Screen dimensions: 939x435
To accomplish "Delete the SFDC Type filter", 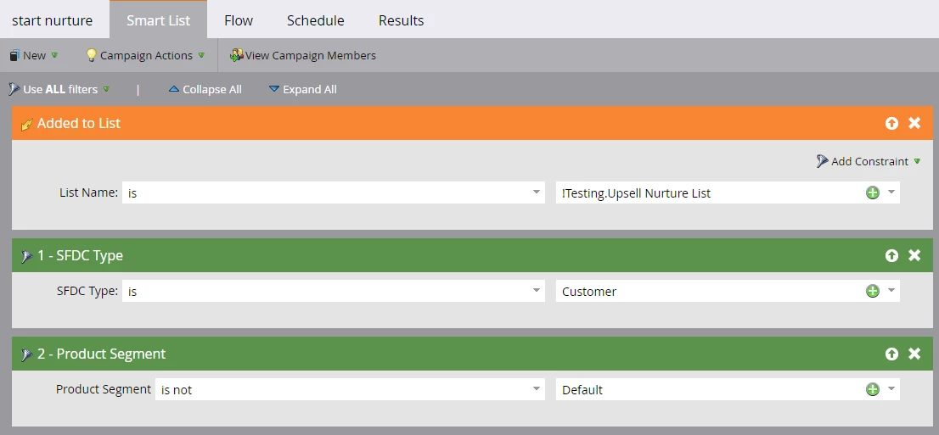I will point(914,255).
